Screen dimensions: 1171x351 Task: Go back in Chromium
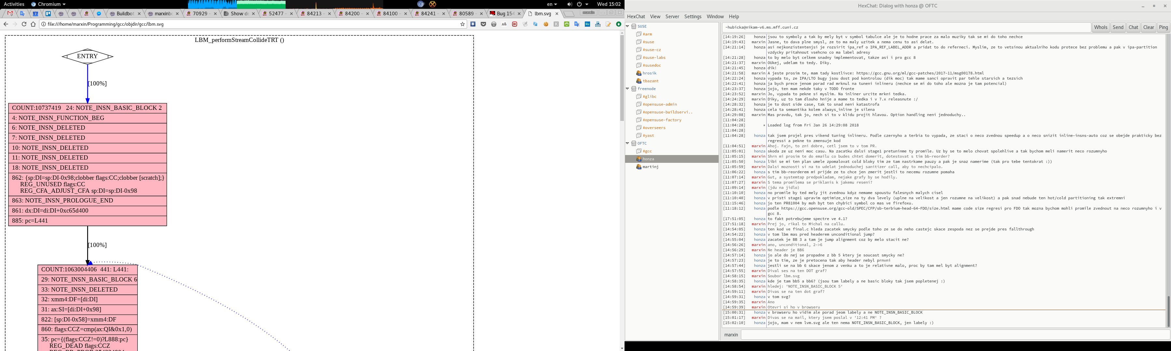6,24
